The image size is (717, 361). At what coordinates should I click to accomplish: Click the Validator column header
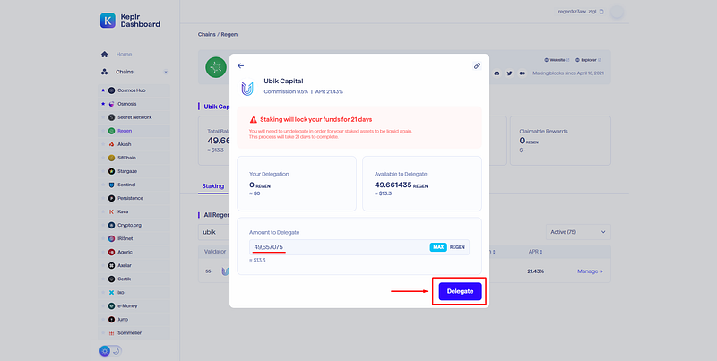(215, 252)
